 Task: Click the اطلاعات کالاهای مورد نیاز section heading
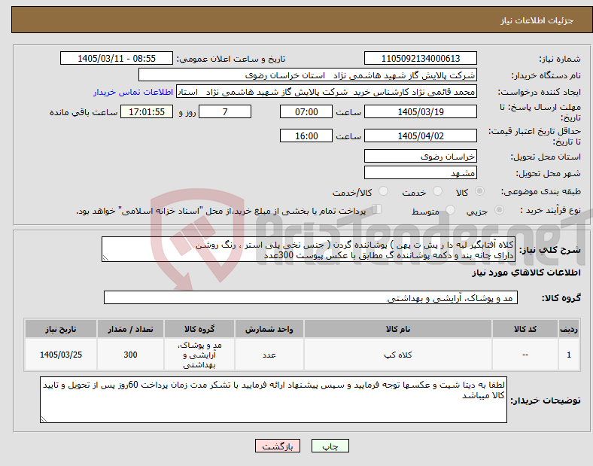pyautogui.click(x=526, y=273)
